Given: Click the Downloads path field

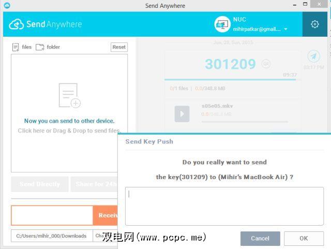Looking at the screenshot, I should 52,236.
